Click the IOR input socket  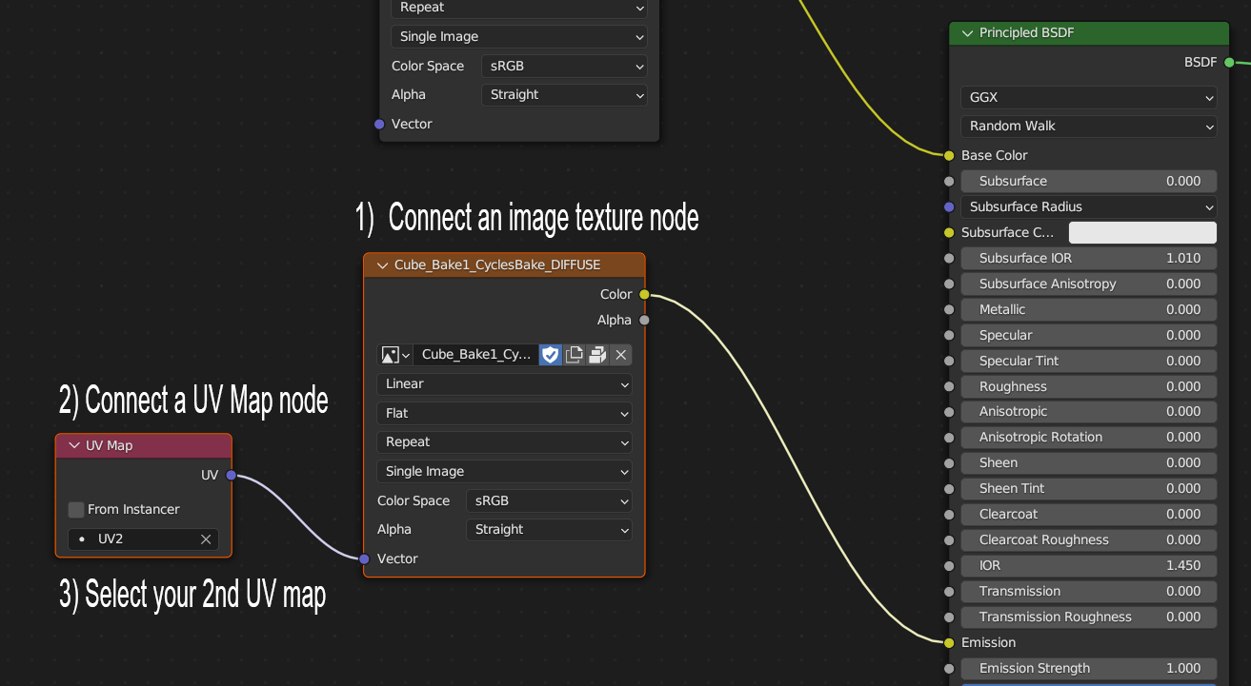click(949, 566)
